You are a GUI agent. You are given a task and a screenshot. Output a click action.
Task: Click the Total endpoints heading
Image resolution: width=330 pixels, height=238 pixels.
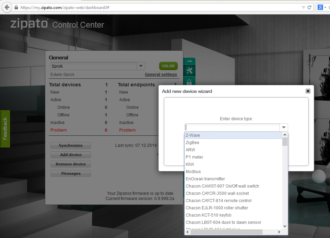point(136,85)
